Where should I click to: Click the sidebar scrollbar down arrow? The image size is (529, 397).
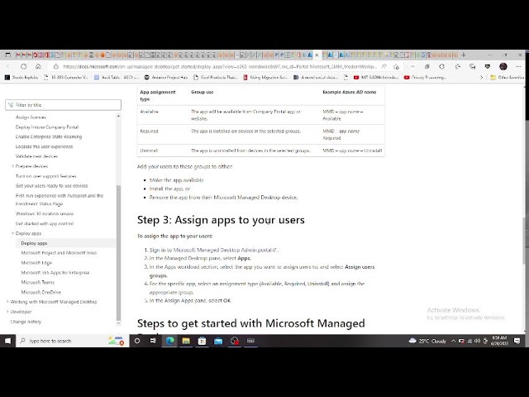(x=118, y=323)
